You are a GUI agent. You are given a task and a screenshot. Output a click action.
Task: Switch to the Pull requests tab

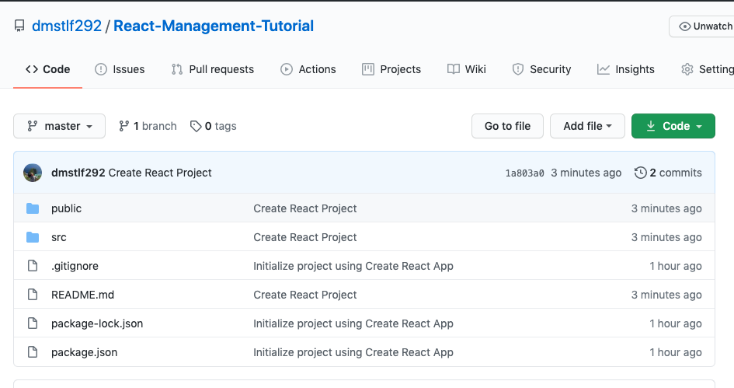pos(212,69)
